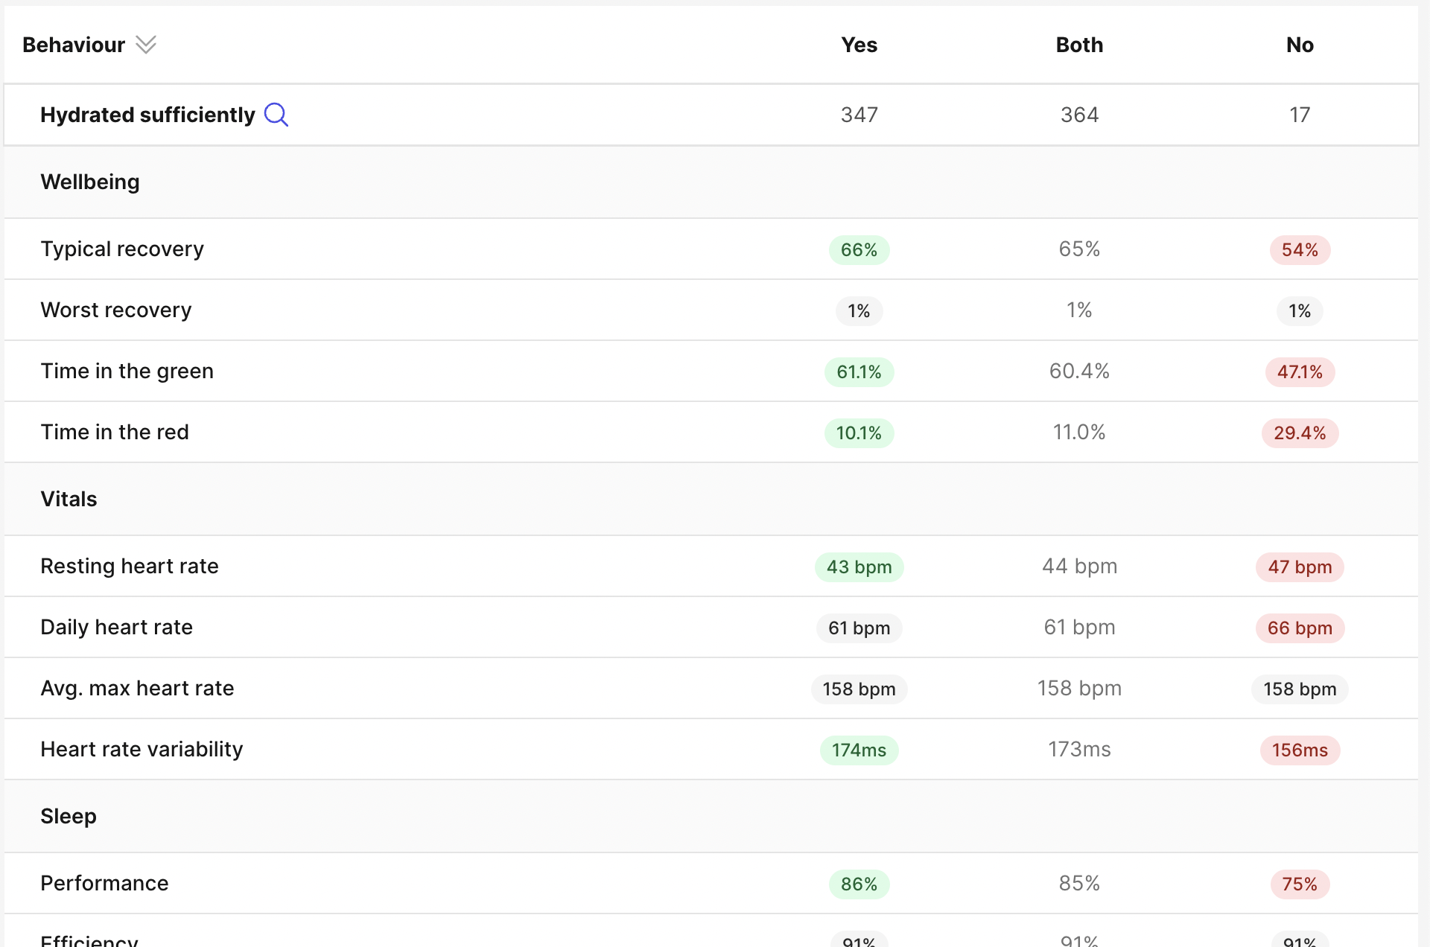Select the No column header
Image resolution: width=1430 pixels, height=947 pixels.
pos(1300,45)
